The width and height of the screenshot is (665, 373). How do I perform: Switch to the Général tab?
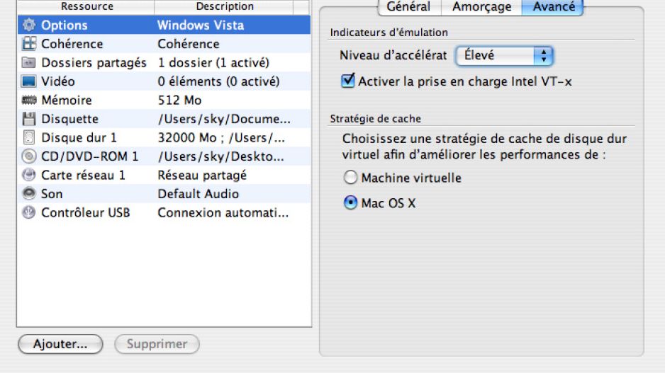coord(408,7)
